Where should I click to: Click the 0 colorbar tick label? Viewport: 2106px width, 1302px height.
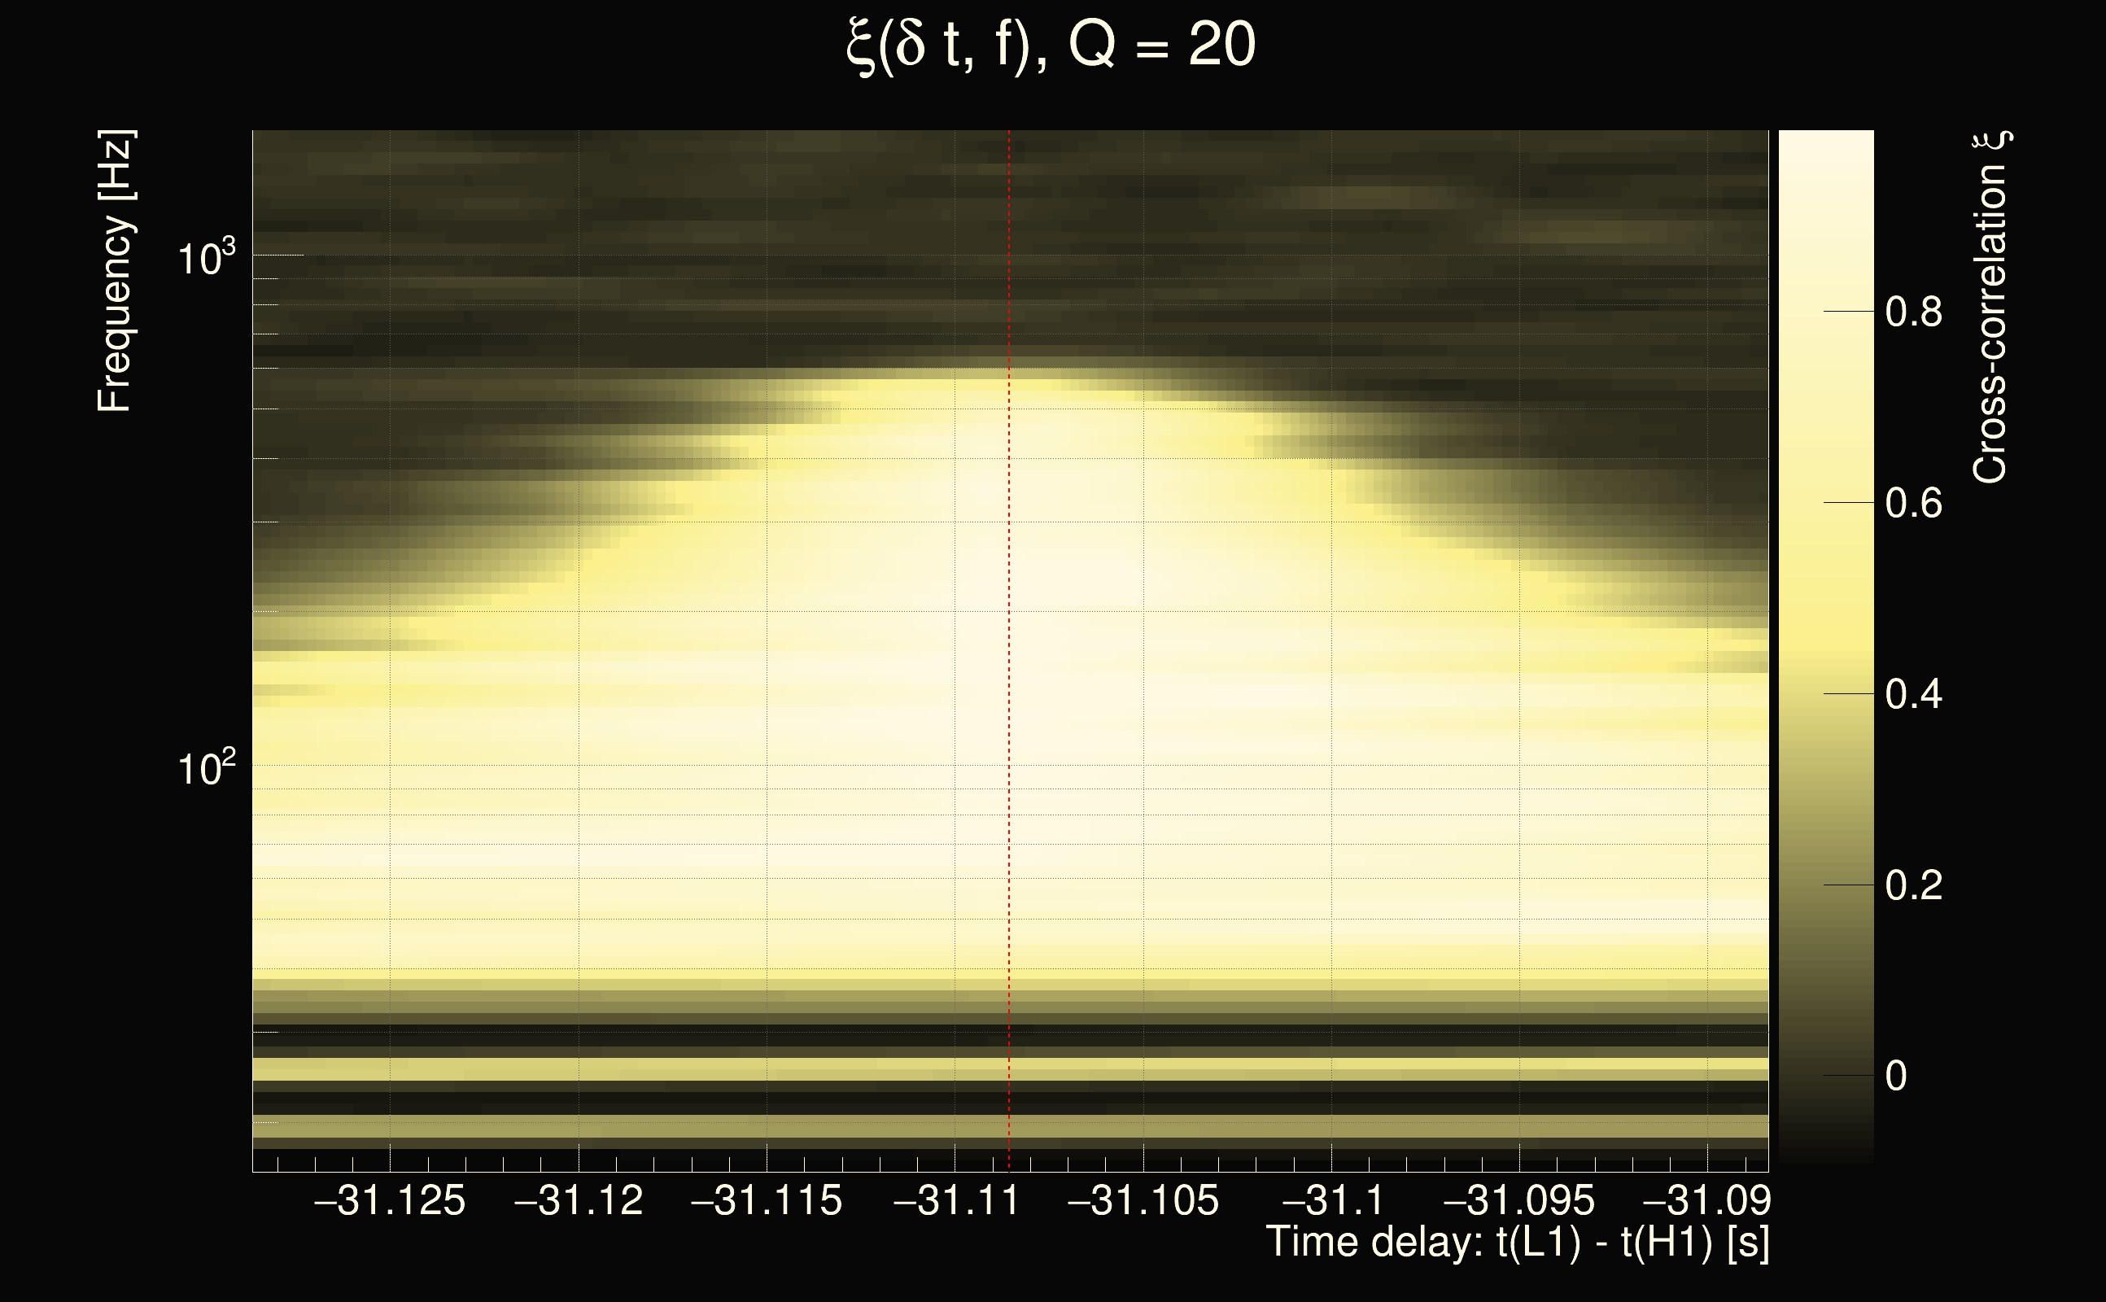(x=1896, y=1077)
